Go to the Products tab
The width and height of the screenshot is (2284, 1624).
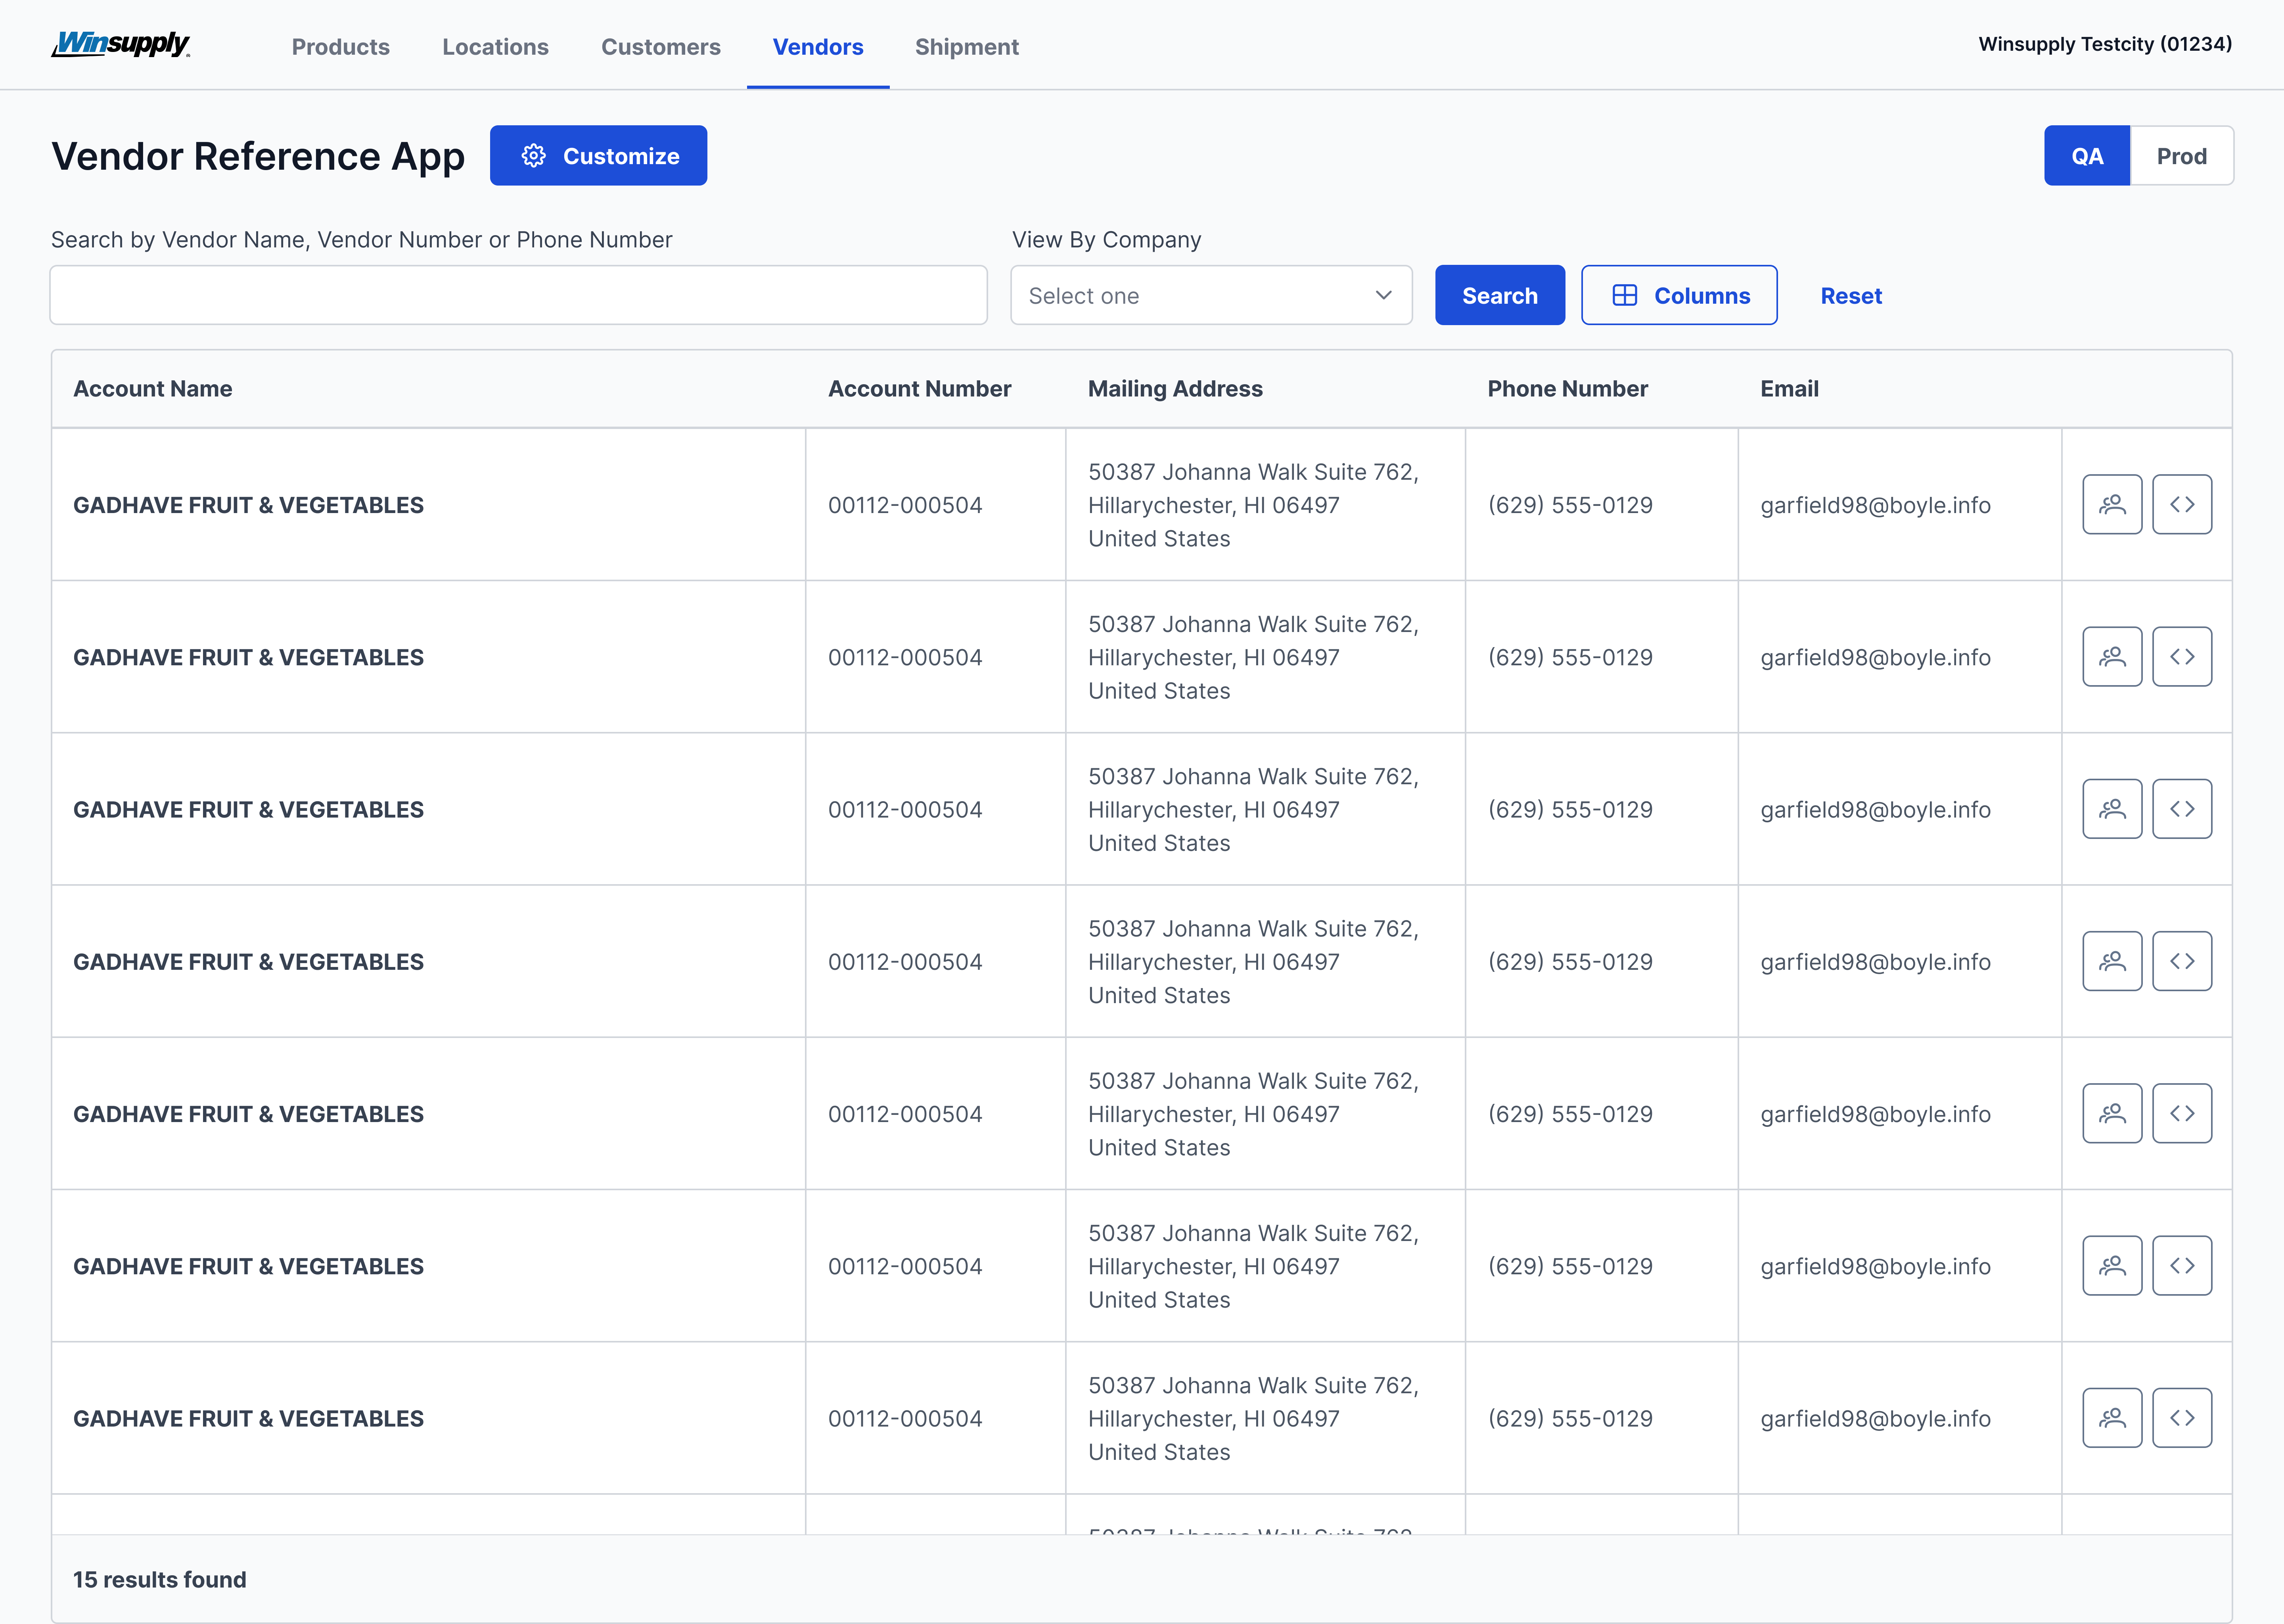pos(340,47)
